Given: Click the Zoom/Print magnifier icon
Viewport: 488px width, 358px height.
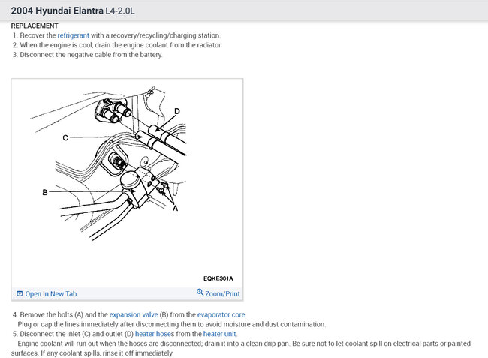Looking at the screenshot, I should [x=200, y=293].
